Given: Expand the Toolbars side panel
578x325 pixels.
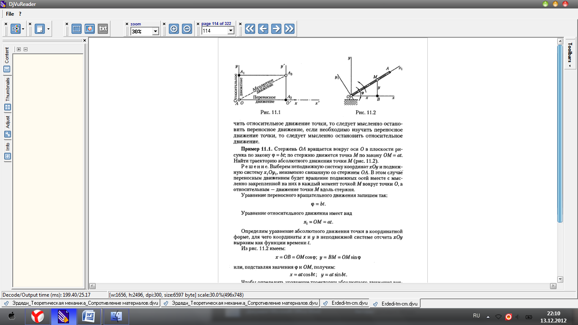Looking at the screenshot, I should click(570, 53).
